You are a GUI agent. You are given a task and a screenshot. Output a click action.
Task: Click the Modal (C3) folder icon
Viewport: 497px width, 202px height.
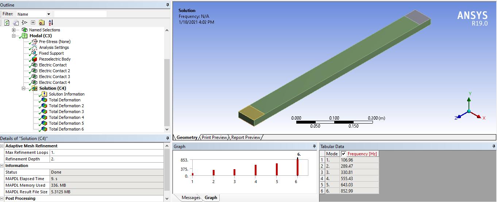coord(24,36)
